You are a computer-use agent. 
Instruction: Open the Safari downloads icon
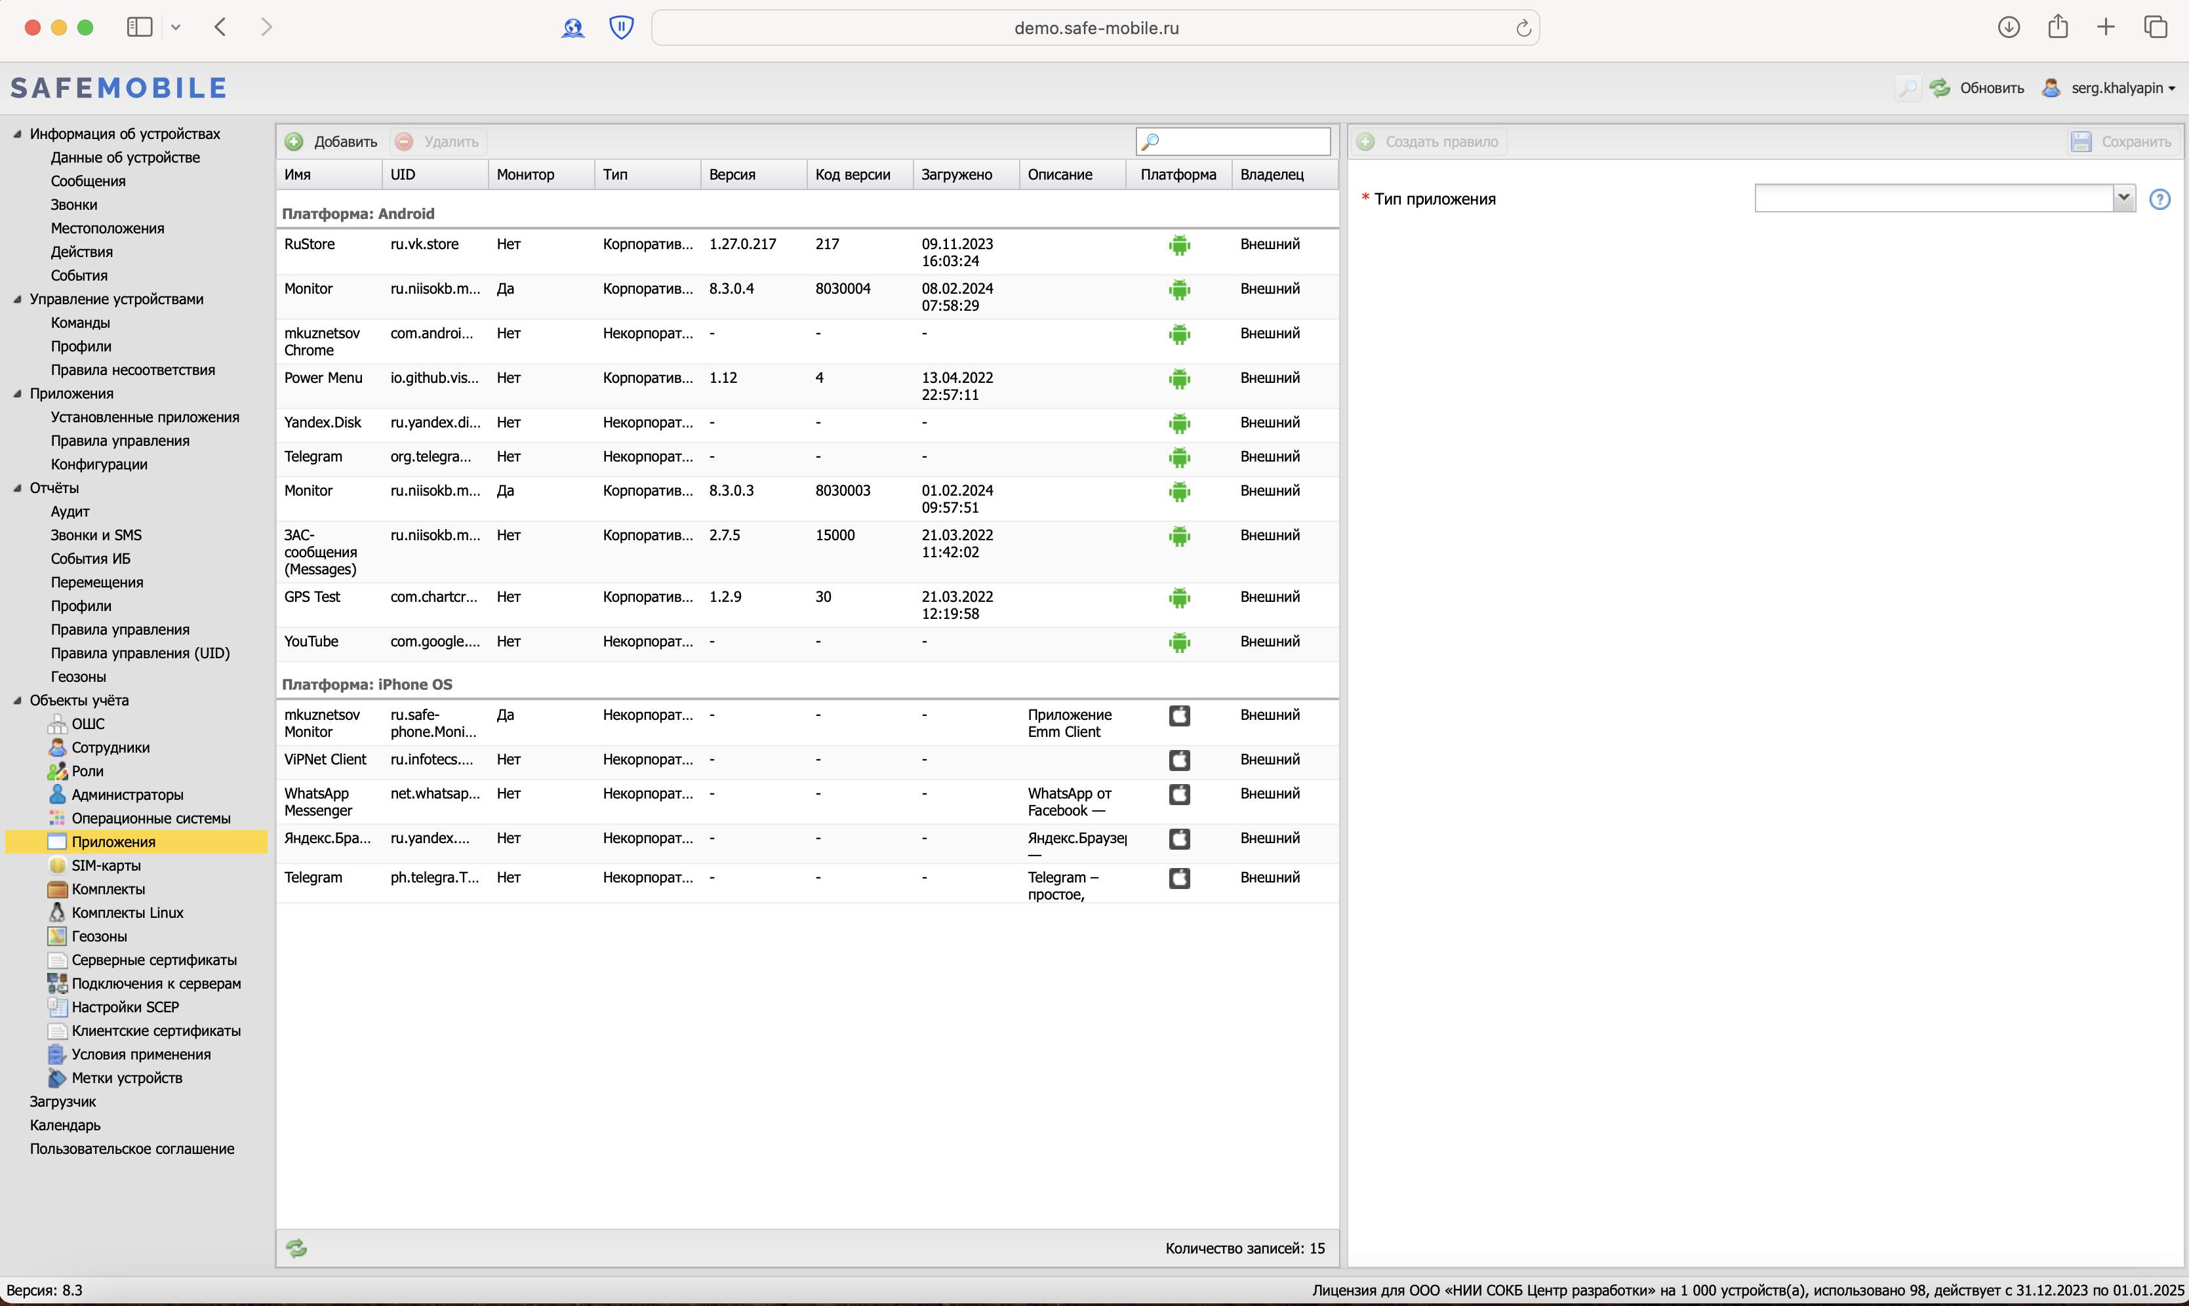tap(2008, 28)
